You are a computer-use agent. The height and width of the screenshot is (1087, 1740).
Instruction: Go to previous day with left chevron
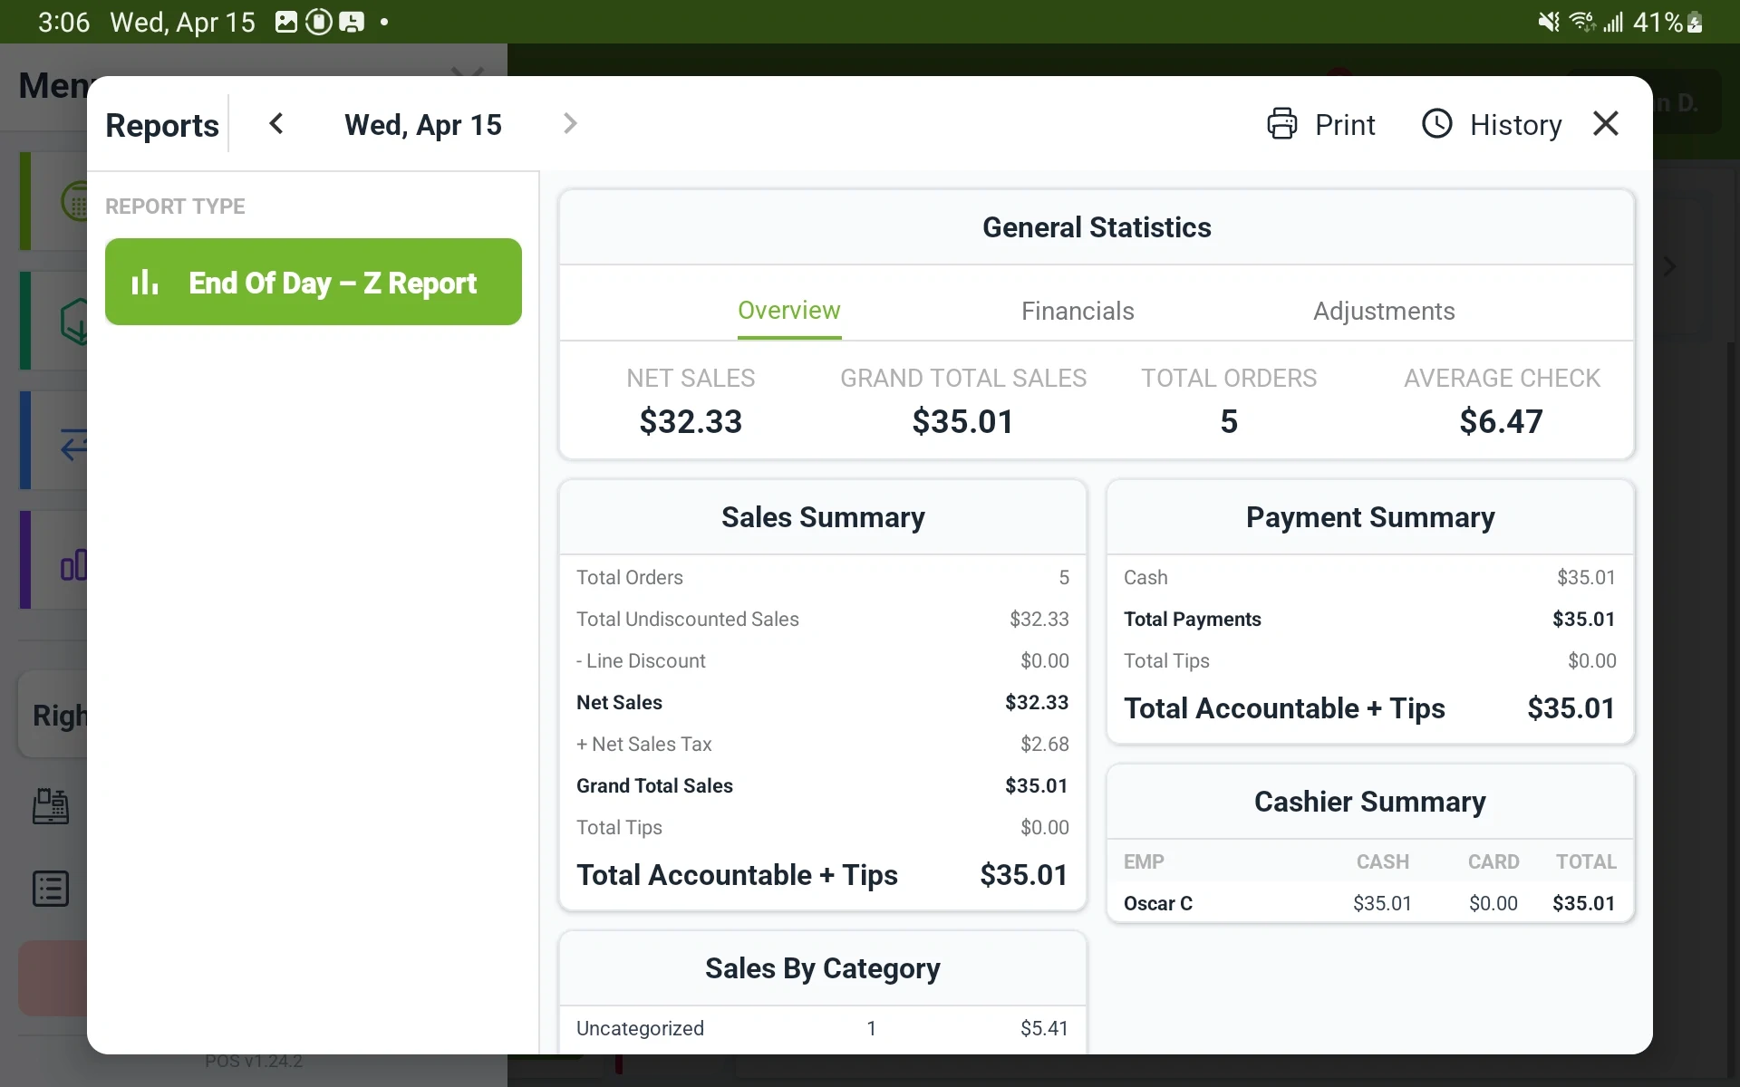point(276,124)
